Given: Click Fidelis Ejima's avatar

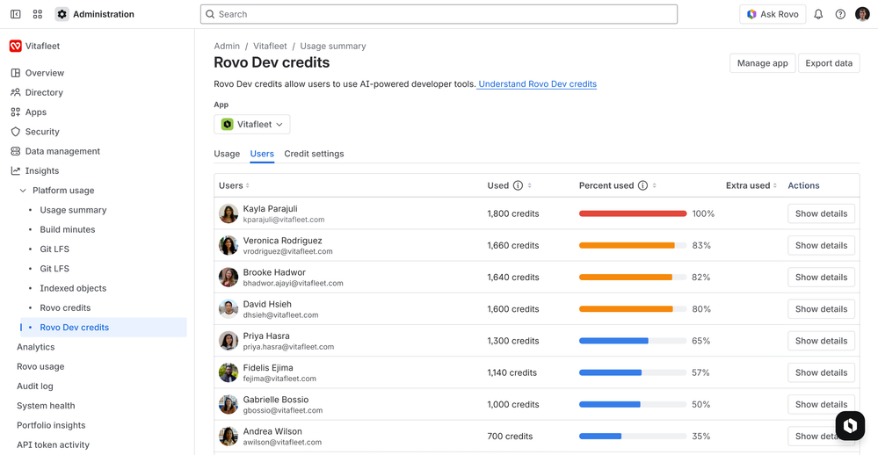Looking at the screenshot, I should coord(229,372).
